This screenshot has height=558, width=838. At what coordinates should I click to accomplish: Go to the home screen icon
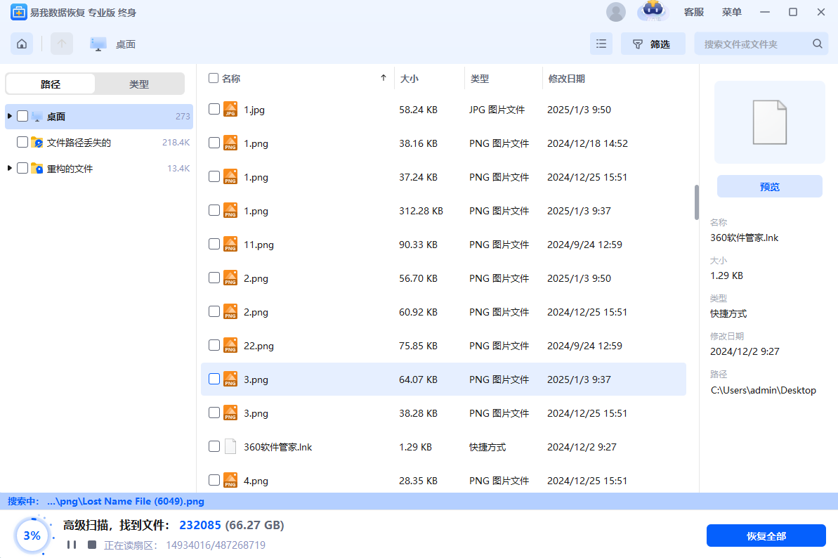[22, 44]
